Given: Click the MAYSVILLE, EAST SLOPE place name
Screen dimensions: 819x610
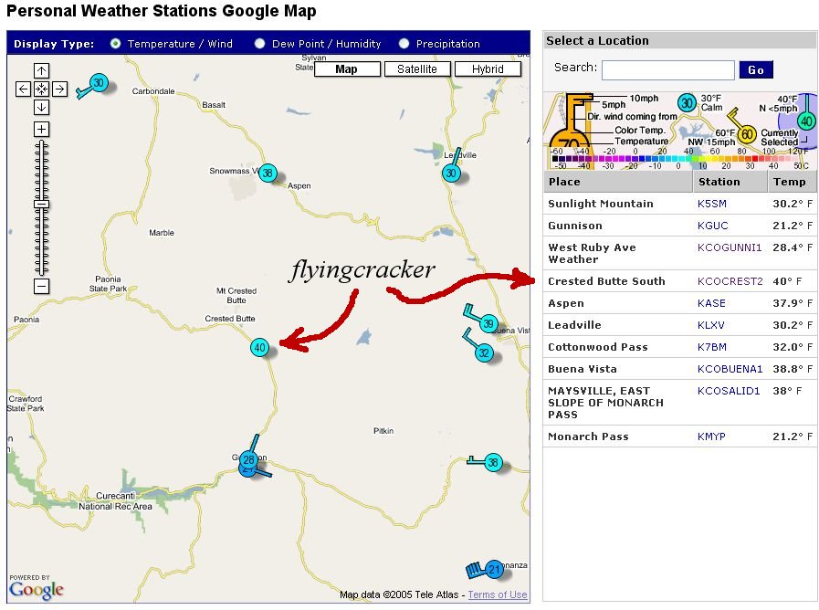Looking at the screenshot, I should point(606,403).
